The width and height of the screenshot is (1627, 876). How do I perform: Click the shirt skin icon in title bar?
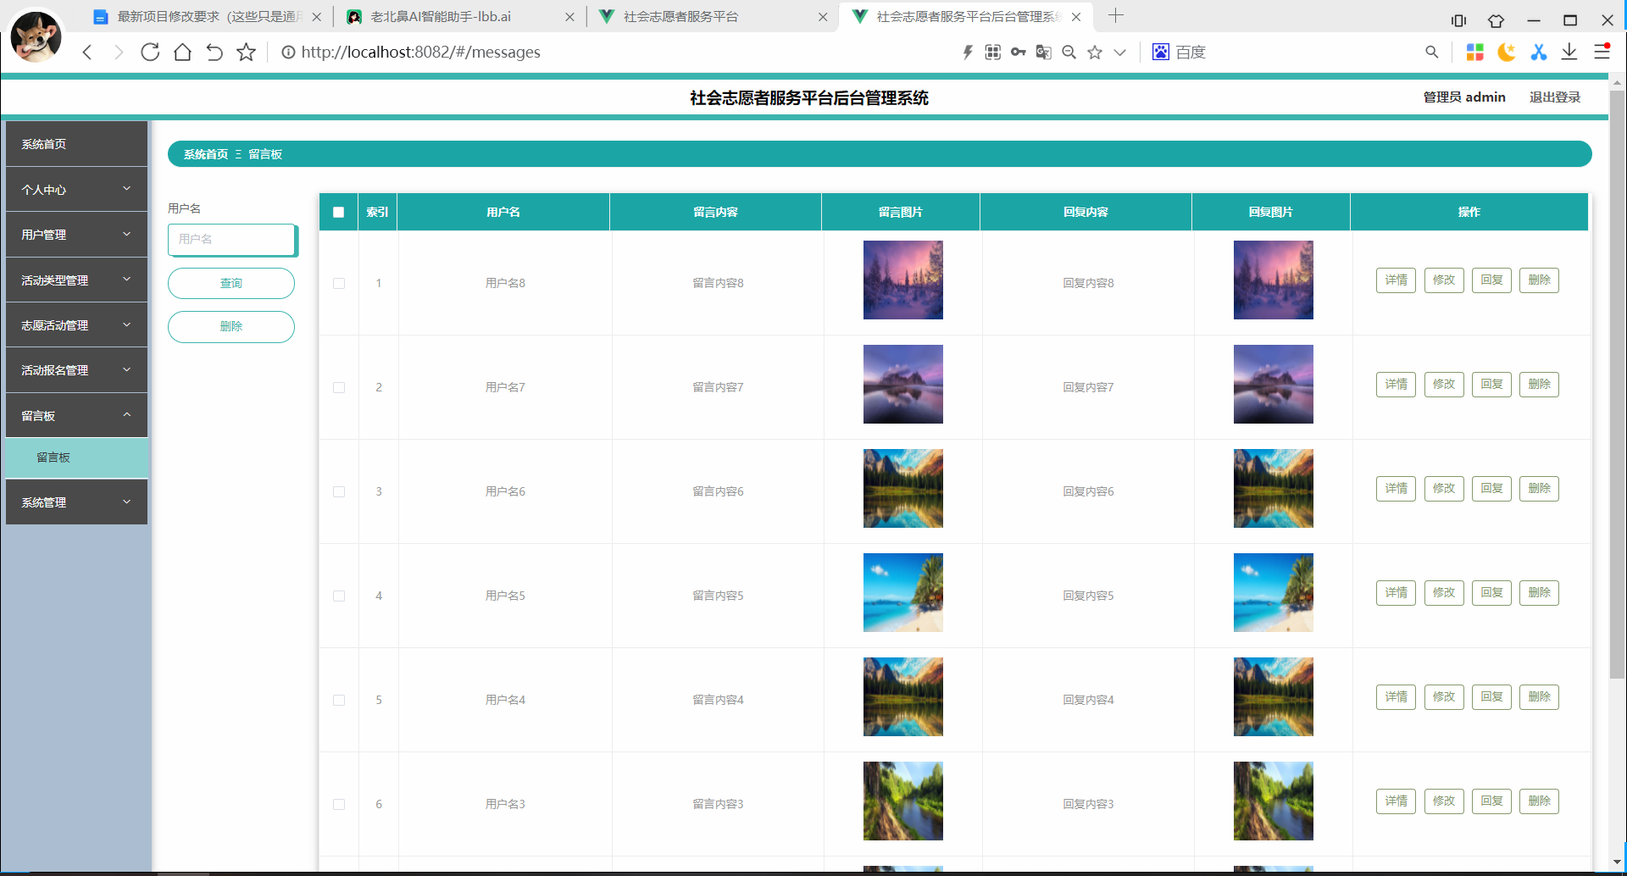pos(1496,20)
